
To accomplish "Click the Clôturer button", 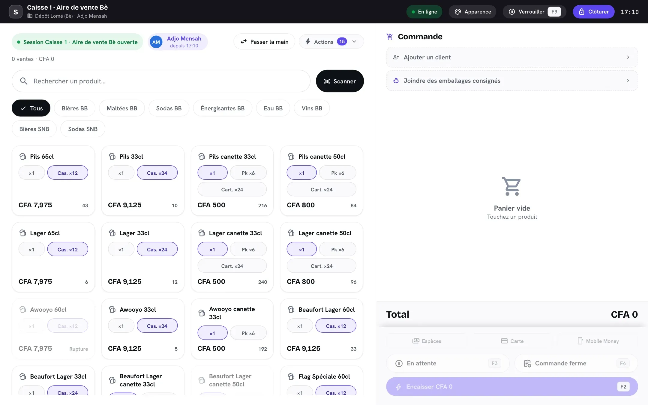I will [x=594, y=12].
